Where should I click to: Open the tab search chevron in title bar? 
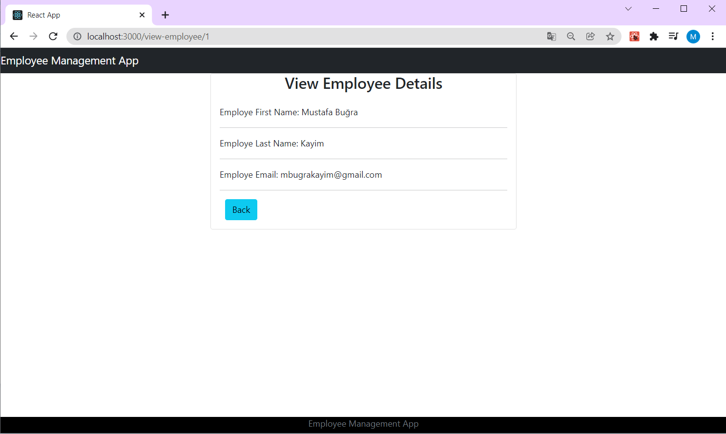click(628, 9)
